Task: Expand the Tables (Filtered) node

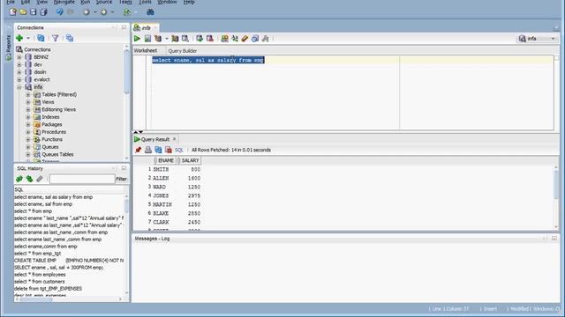Action: click(28, 94)
